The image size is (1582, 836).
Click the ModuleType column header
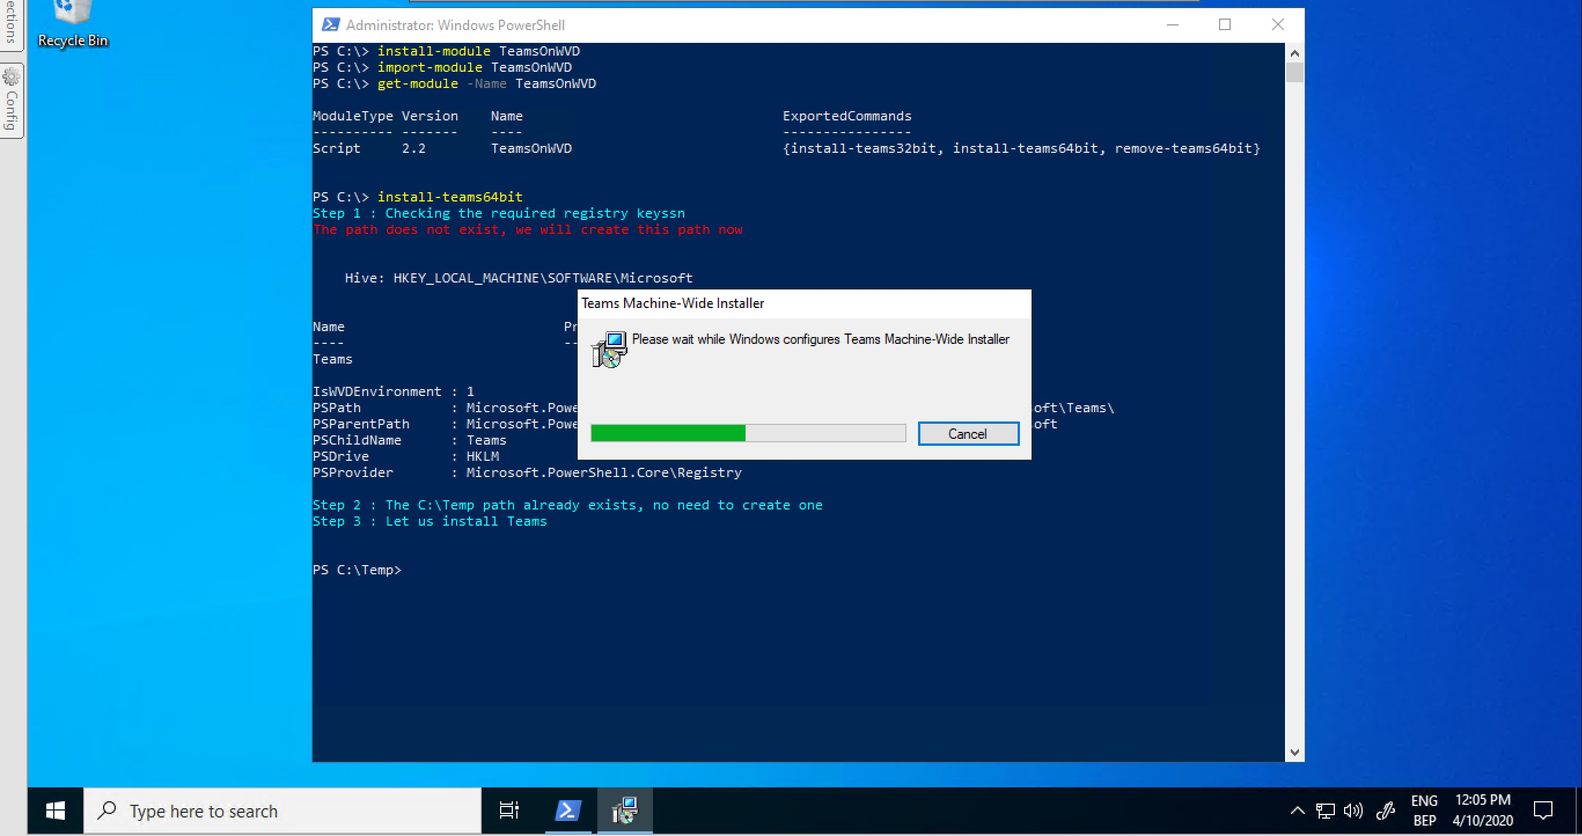point(353,116)
